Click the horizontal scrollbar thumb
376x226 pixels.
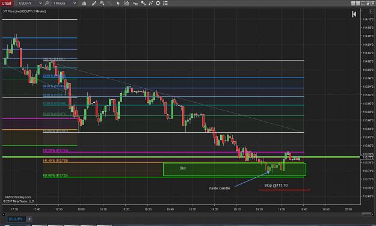click(x=366, y=214)
